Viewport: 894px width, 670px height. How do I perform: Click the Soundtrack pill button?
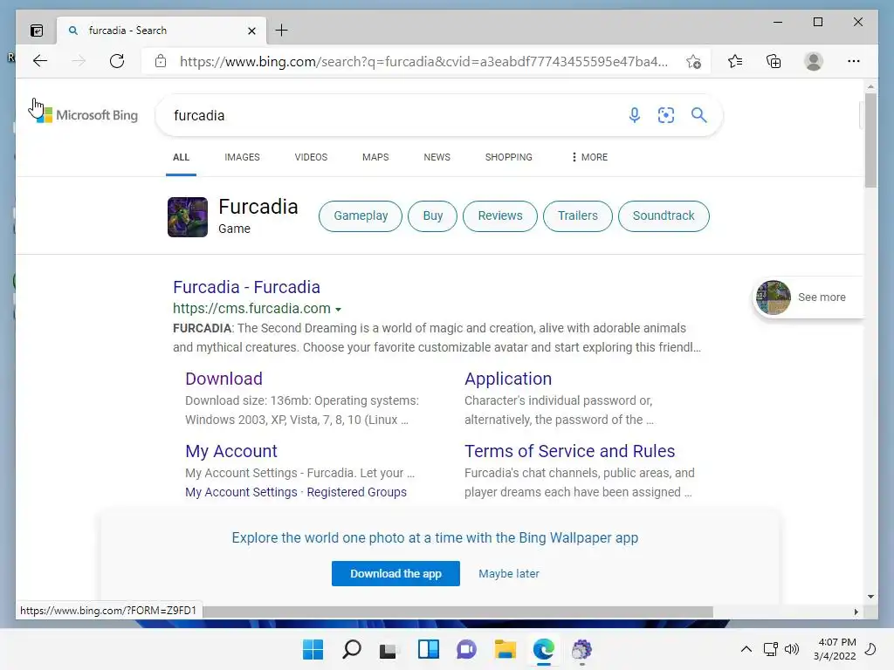click(664, 216)
